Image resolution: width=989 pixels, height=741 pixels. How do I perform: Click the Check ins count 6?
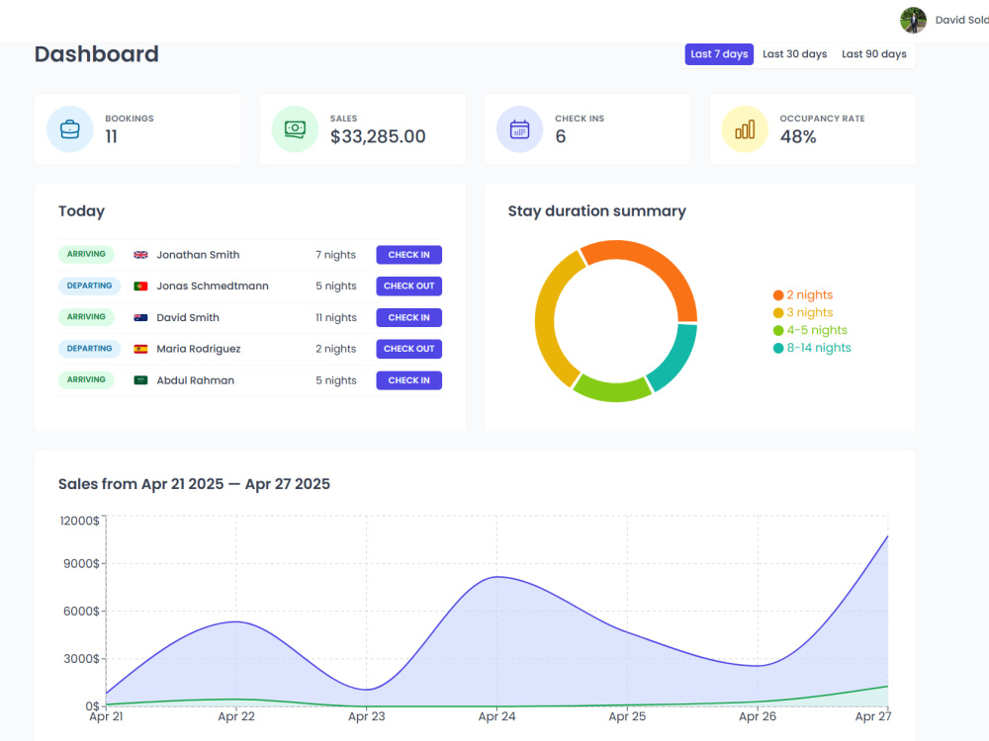[560, 136]
